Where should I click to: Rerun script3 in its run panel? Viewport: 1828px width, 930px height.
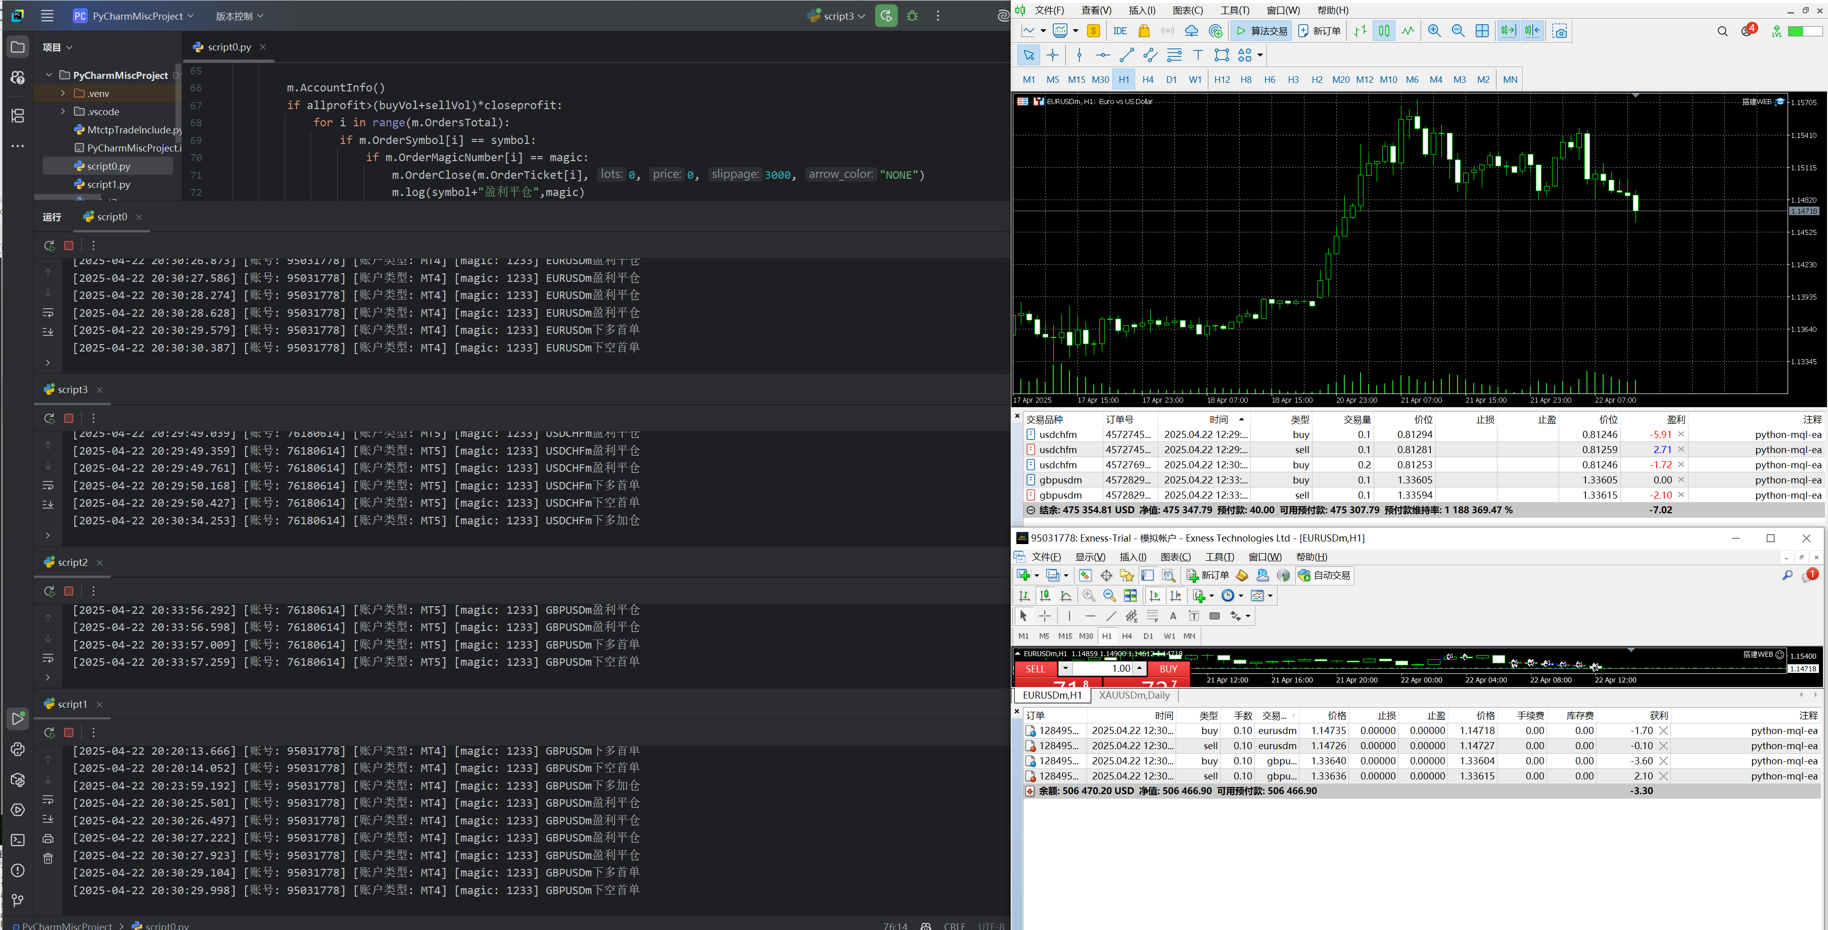[x=49, y=419]
